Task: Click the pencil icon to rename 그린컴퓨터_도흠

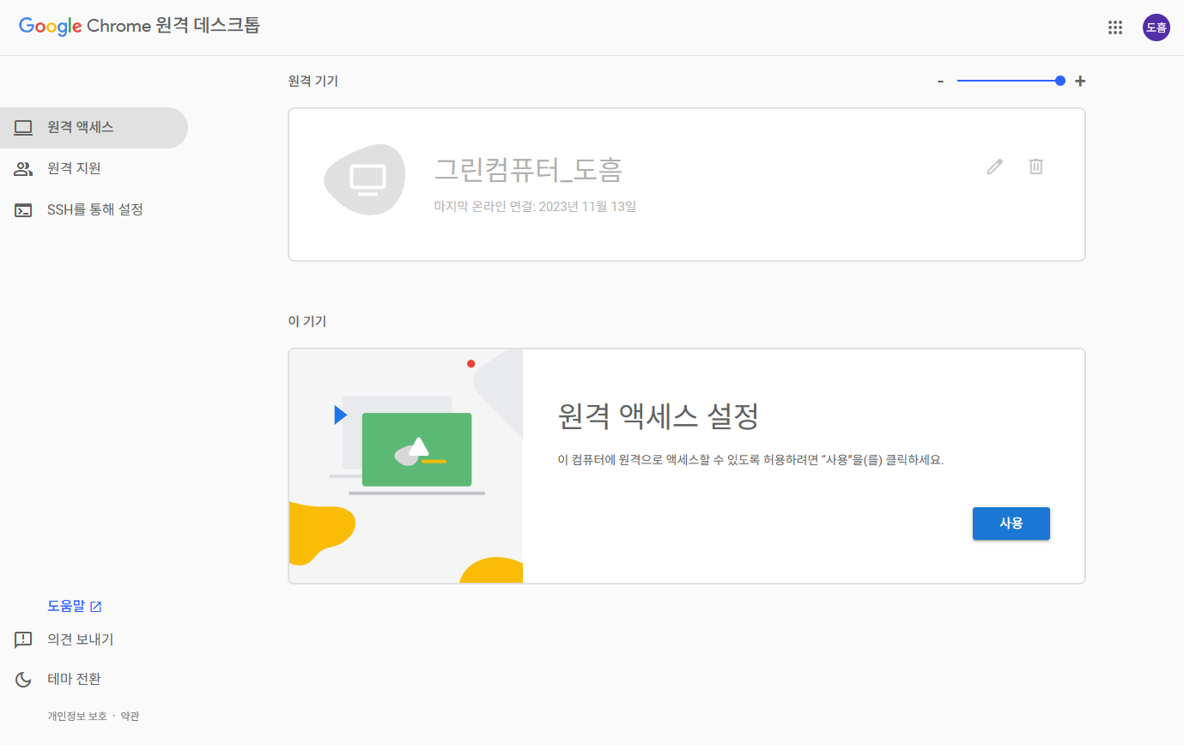Action: (x=994, y=167)
